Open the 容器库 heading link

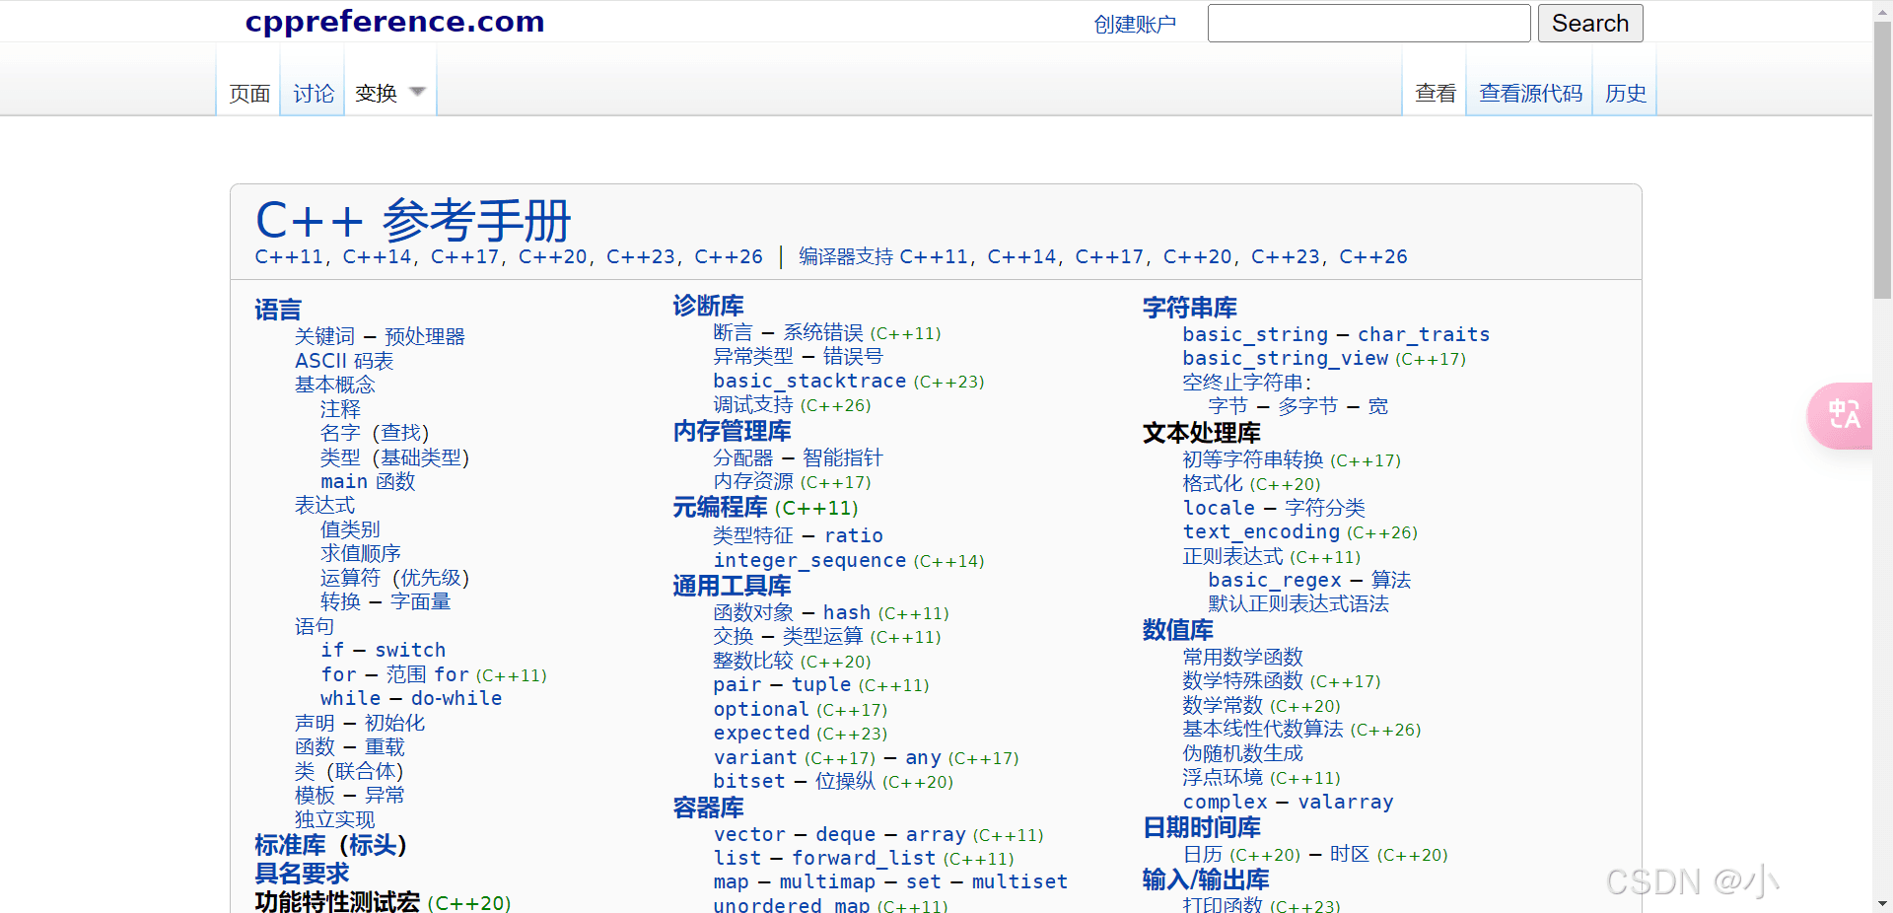(x=708, y=808)
